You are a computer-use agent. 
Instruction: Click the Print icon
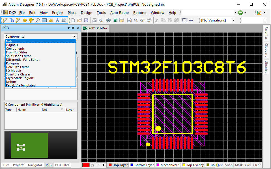[94, 20]
